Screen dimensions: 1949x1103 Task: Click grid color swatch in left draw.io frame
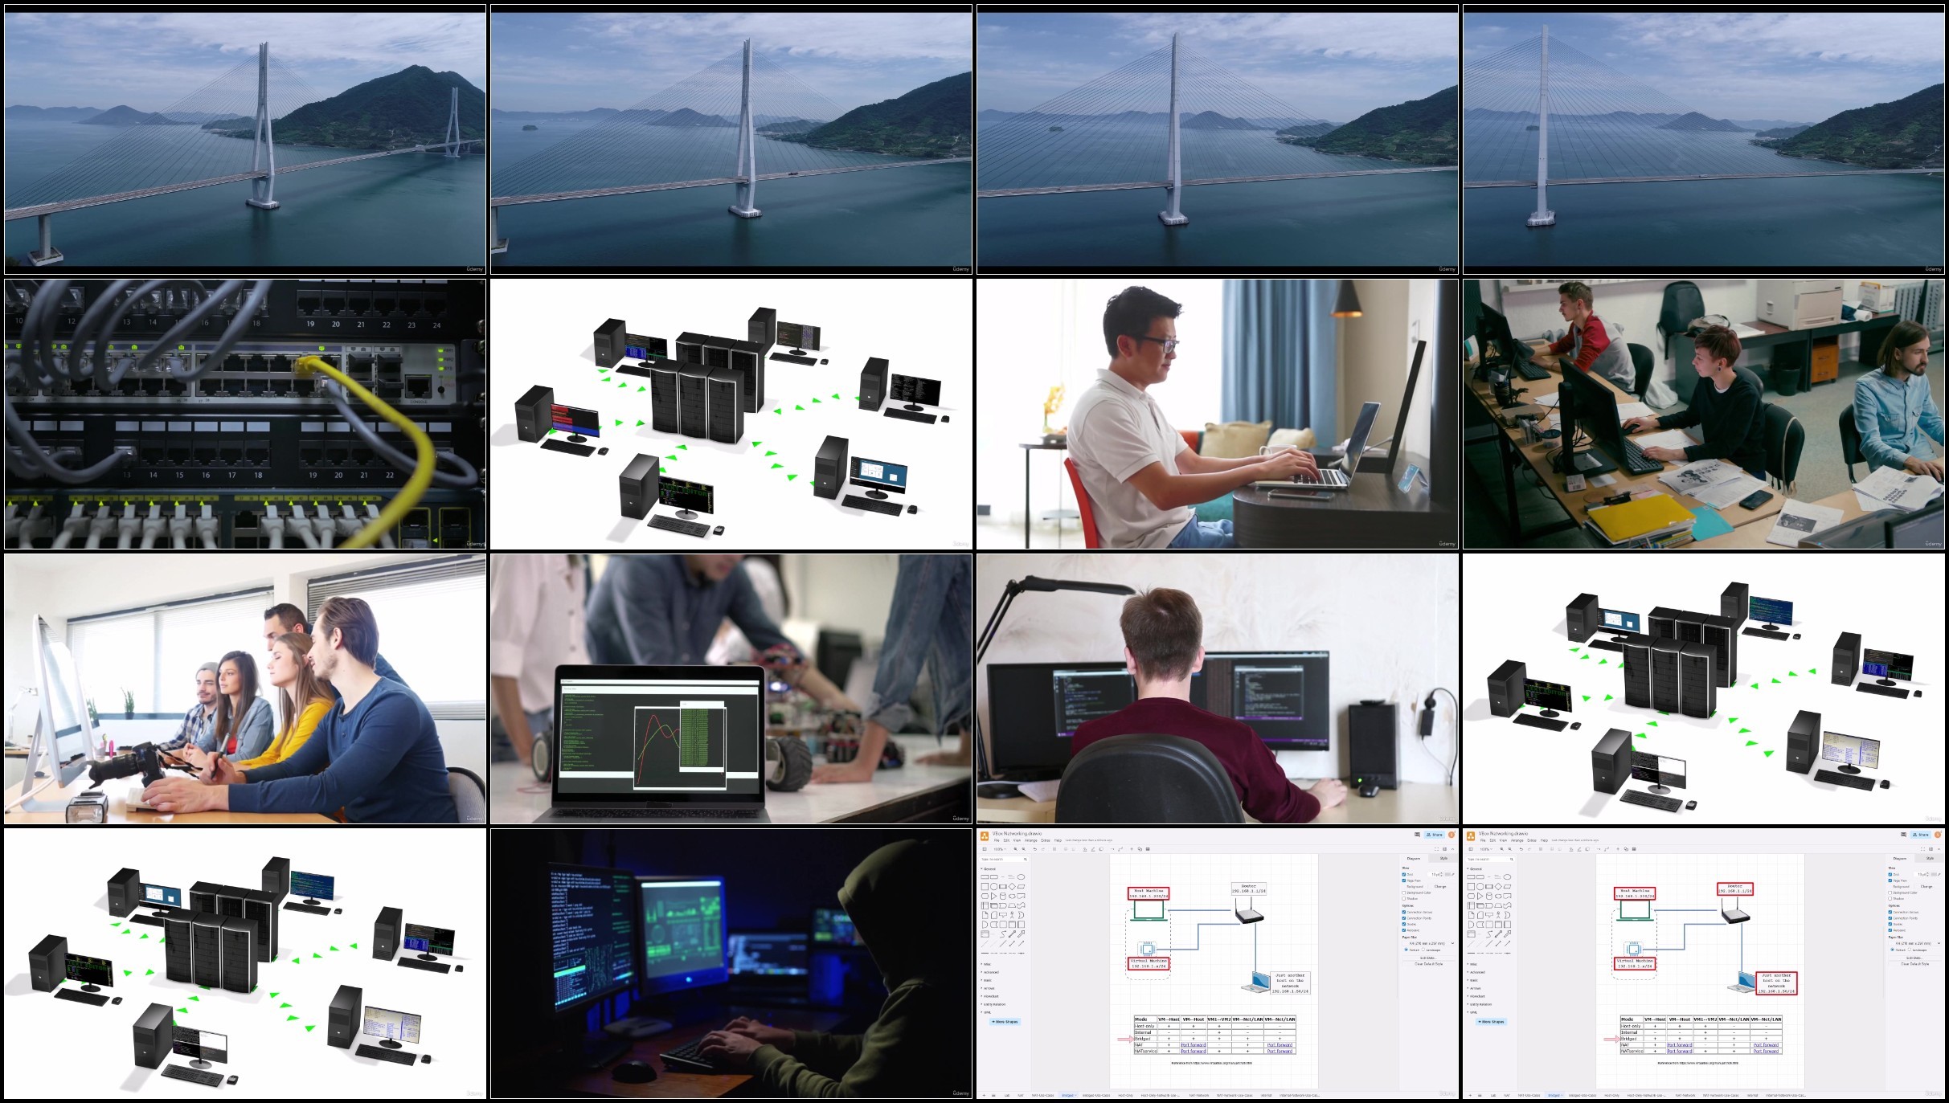[1447, 875]
